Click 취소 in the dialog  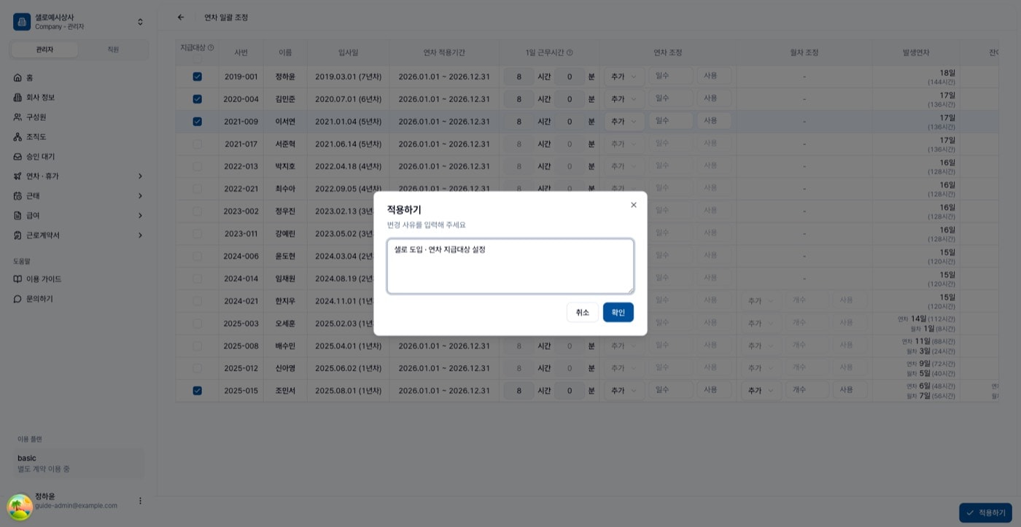[582, 312]
